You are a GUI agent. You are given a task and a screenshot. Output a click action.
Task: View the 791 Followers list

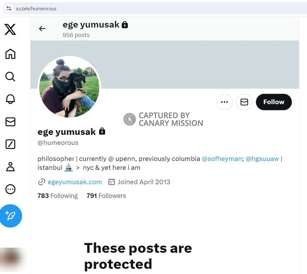click(106, 195)
